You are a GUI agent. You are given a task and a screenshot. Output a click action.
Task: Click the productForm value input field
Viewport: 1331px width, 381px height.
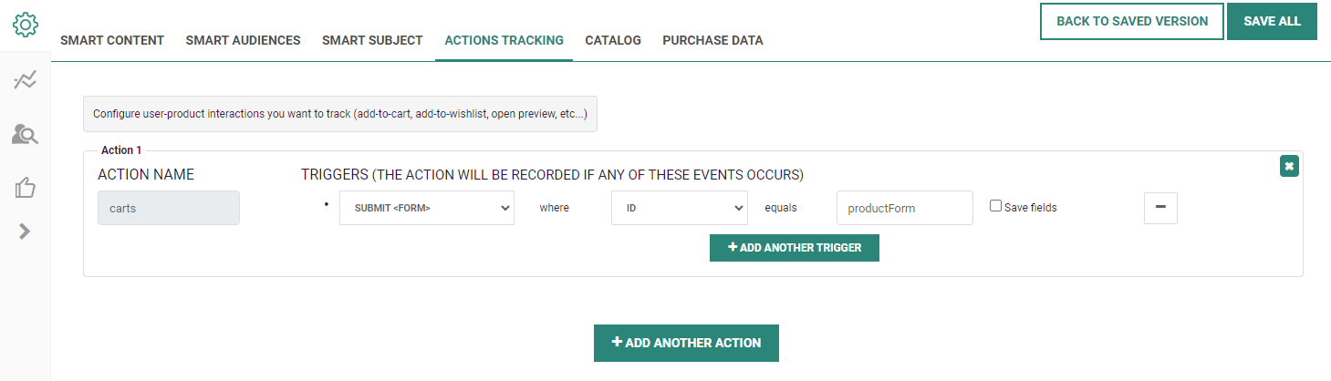coord(904,208)
